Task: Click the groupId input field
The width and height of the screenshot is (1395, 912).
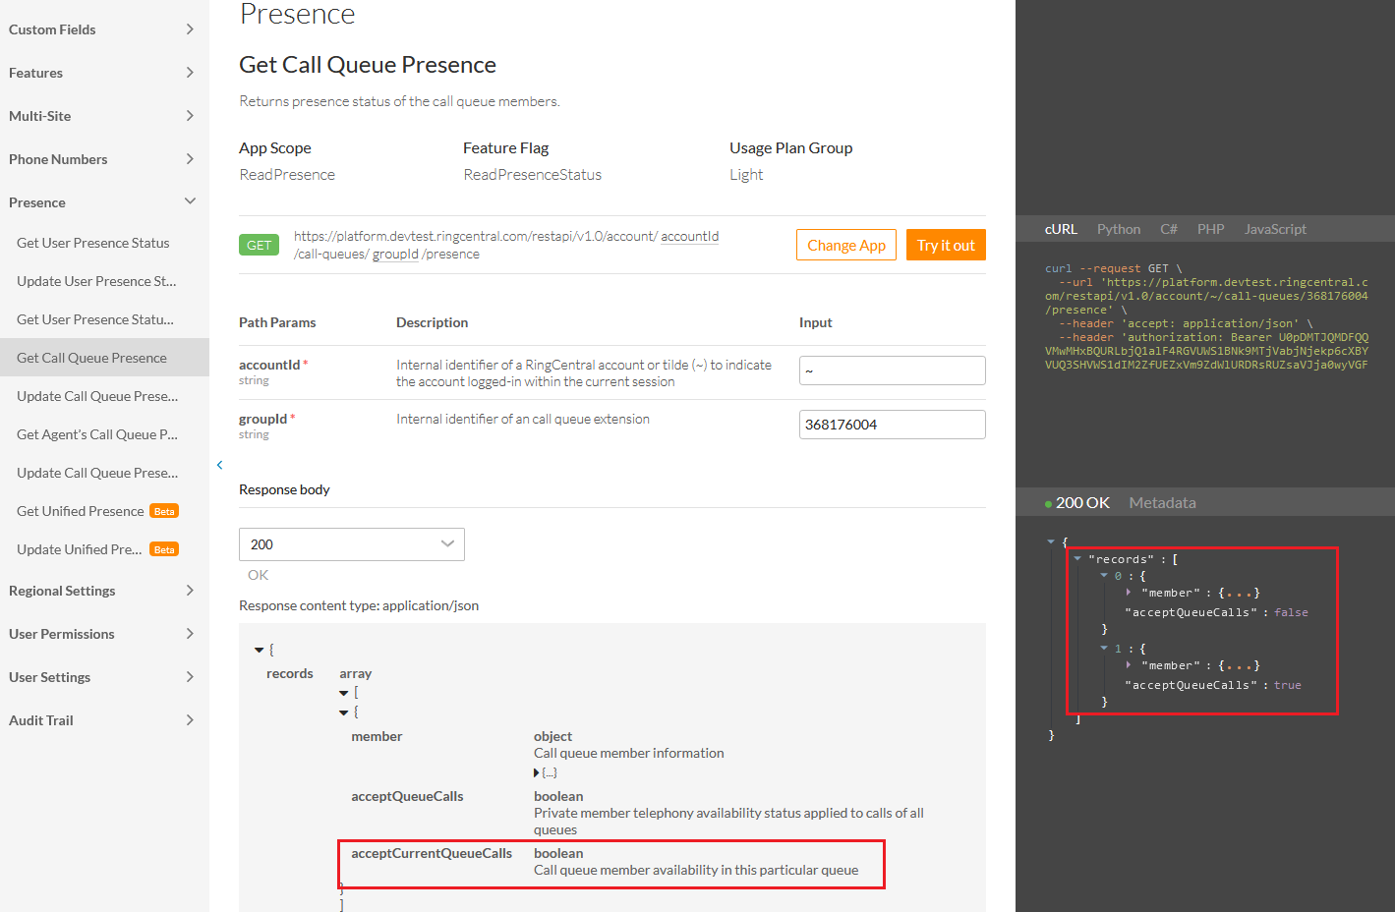Action: (893, 425)
